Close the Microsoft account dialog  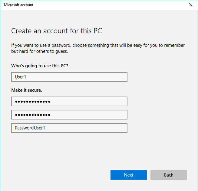(190, 5)
